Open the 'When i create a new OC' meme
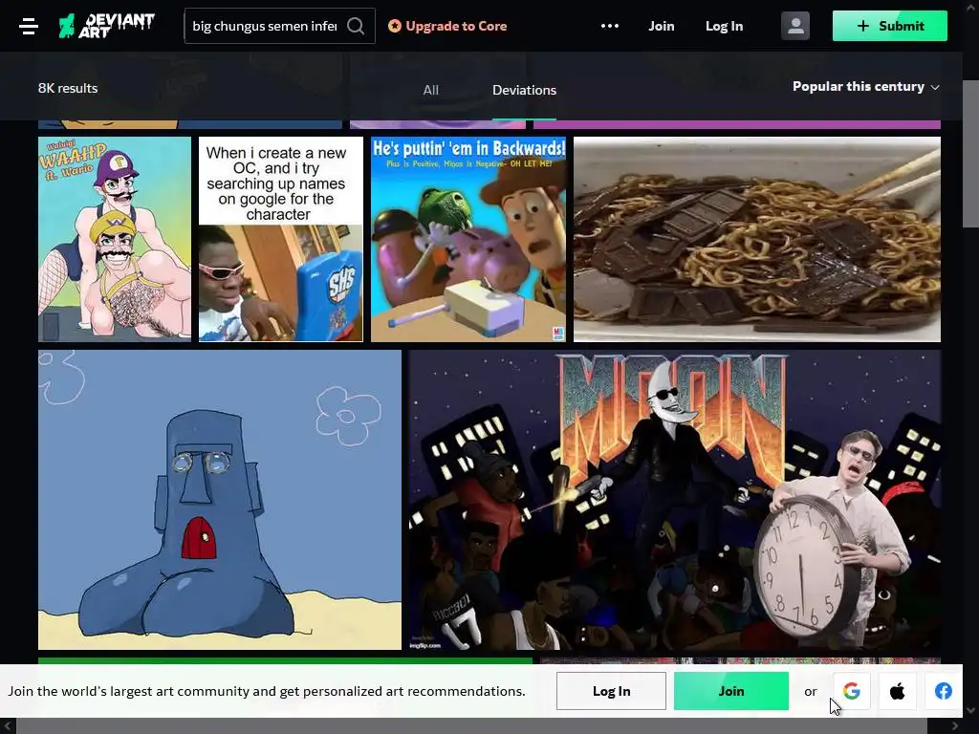This screenshot has height=734, width=979. coord(281,239)
